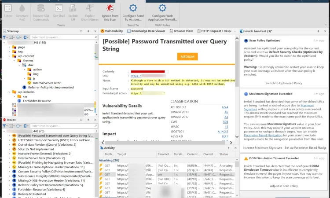Image resolution: width=330 pixels, height=198 pixels.
Task: Select Referrer-Policy Not Implemented sitemap node
Action: tap(51, 87)
